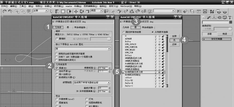Switch to 几何体 tab in left dialog

[58, 28]
